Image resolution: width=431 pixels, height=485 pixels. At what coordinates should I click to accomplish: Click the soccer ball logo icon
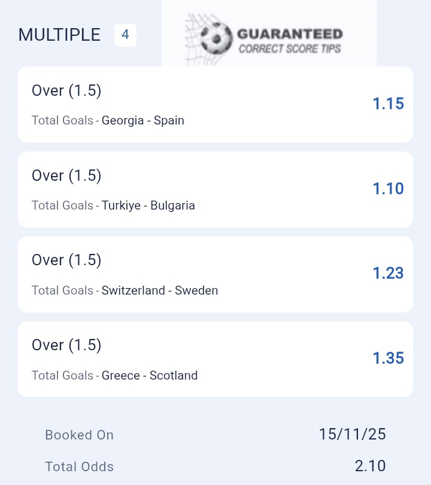215,38
